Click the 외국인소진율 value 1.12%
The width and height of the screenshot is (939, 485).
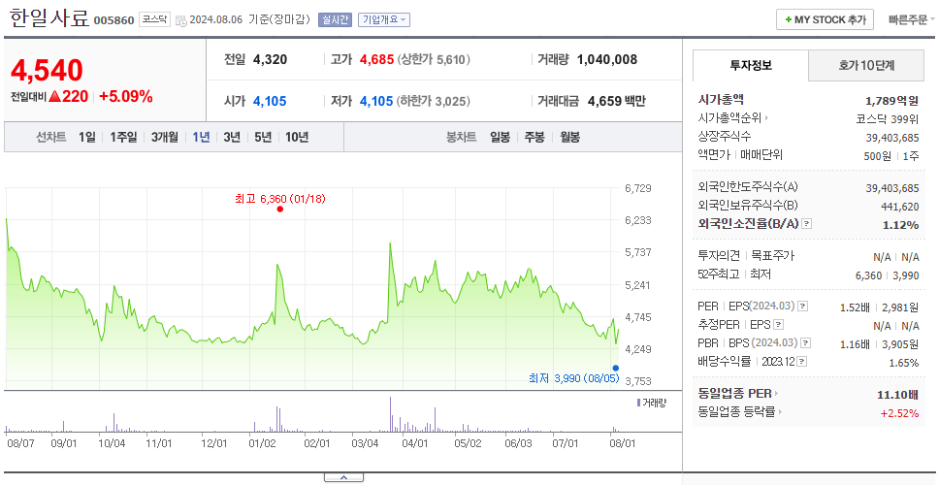[900, 225]
